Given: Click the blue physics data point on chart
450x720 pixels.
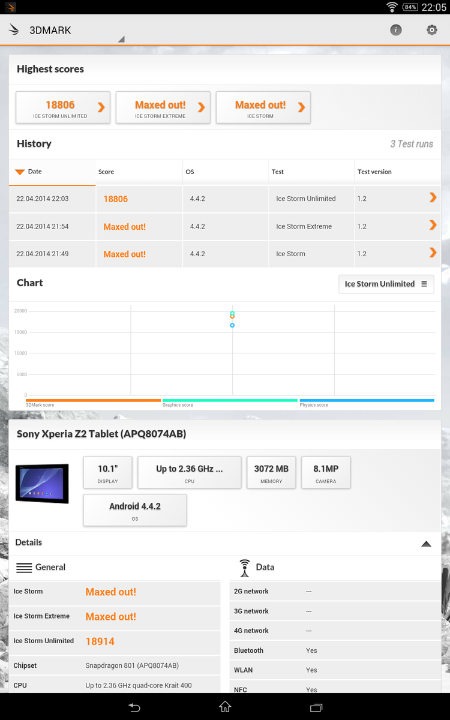Looking at the screenshot, I should tap(232, 325).
